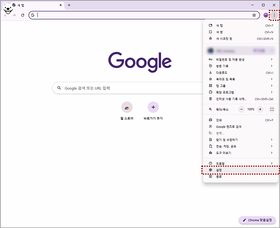The height and width of the screenshot is (228, 280).
Task: Zoom in with the plus button
Action: pos(260,109)
